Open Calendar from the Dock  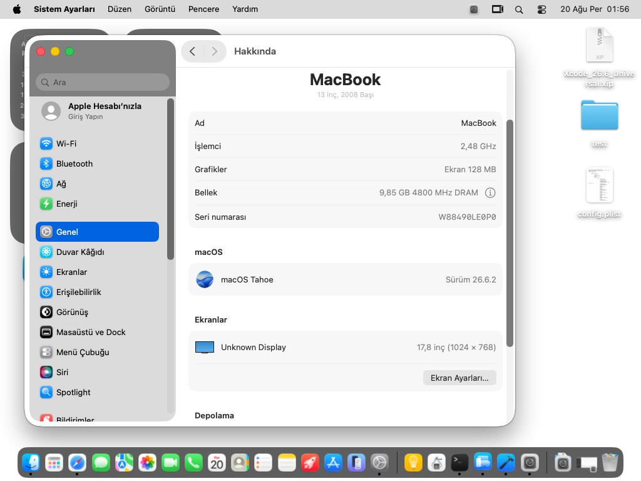point(217,463)
